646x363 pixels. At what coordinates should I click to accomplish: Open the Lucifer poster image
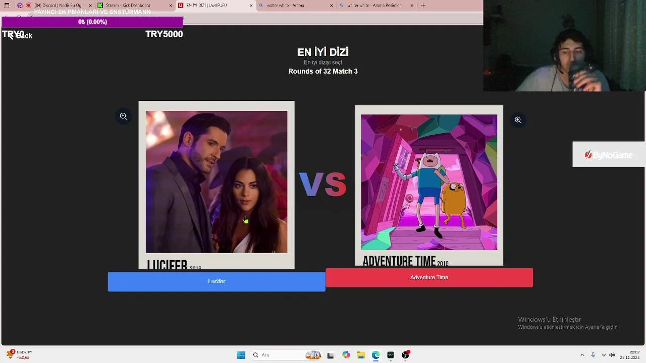[217, 185]
